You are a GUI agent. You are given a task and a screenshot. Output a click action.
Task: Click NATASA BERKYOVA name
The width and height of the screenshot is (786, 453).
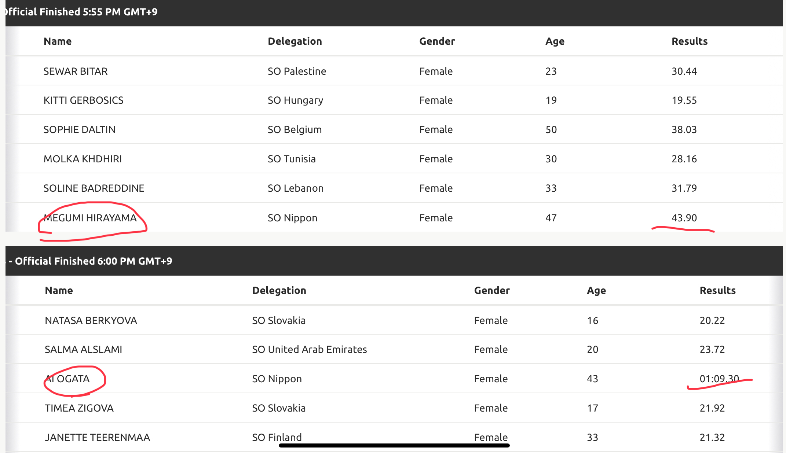pos(91,320)
